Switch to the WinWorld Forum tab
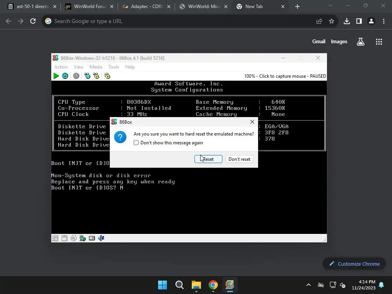 [88, 7]
